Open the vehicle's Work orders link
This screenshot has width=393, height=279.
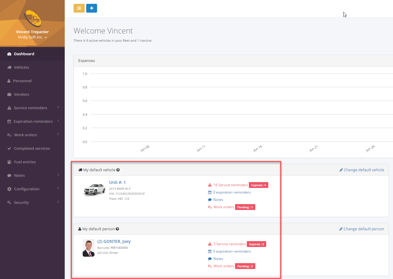point(224,207)
